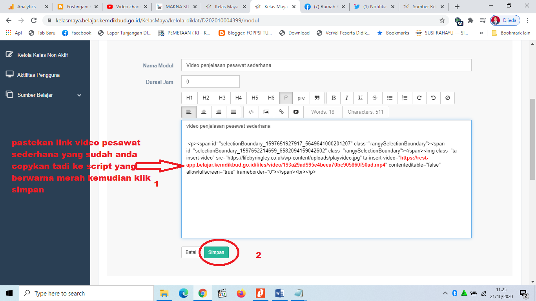This screenshot has width=536, height=301.
Task: Open the Bookmark lain folder
Action: click(511, 33)
